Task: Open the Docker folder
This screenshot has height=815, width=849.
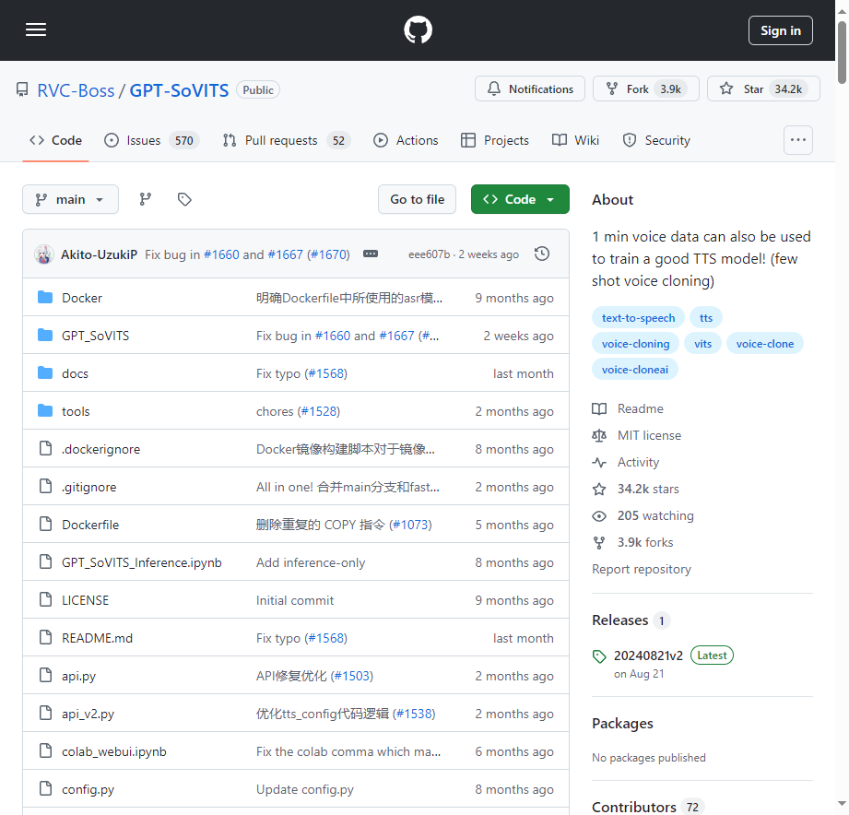Action: (82, 298)
